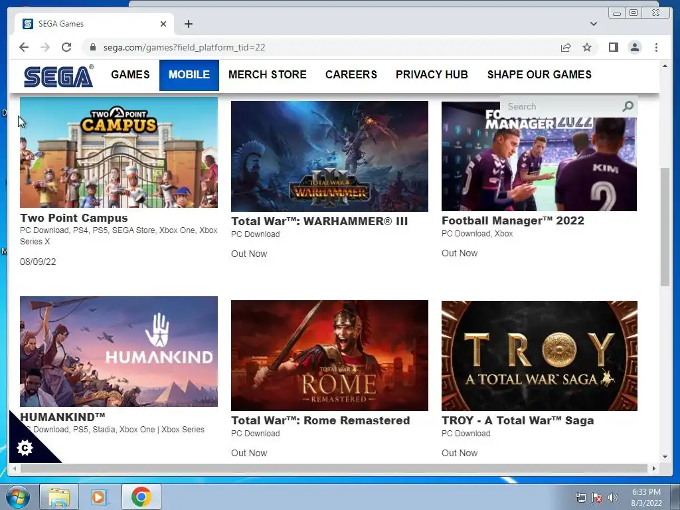Open the Chrome profile avatar
The image size is (680, 510).
tap(634, 47)
